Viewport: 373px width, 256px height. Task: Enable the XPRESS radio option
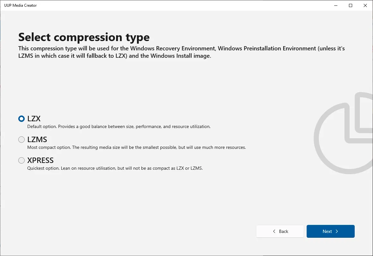[x=21, y=160]
